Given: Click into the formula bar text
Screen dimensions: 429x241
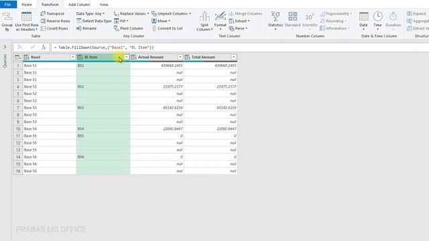Looking at the screenshot, I should [x=103, y=48].
